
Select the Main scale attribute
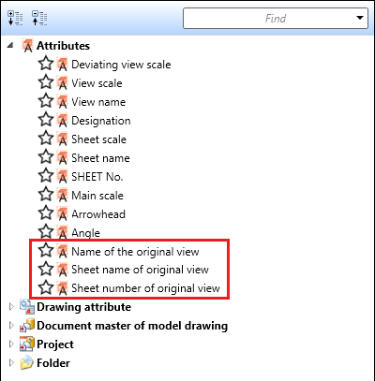97,196
